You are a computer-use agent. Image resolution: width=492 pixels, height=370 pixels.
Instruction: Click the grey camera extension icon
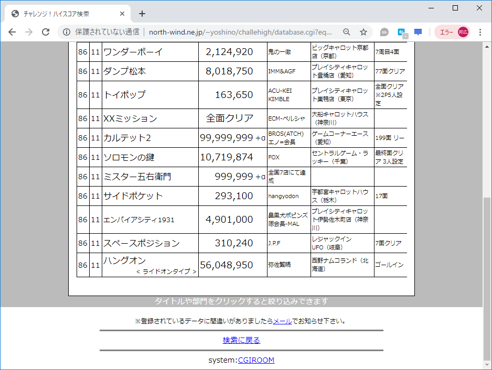tap(384, 32)
